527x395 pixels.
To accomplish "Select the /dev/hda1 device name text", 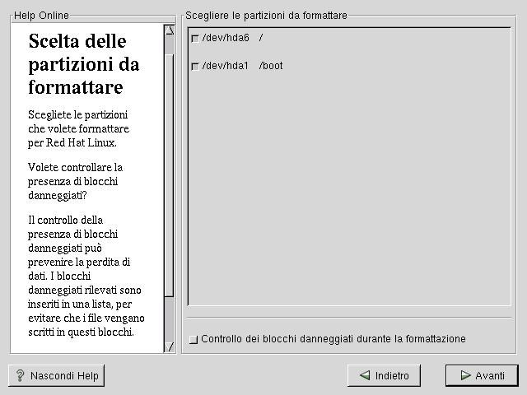I will (226, 66).
